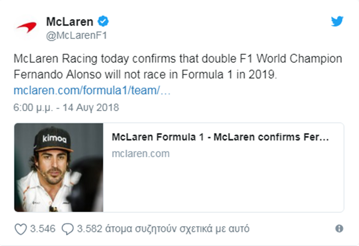Click the card title 'McLaren Formula 1 - McLaren confirms'
The image size is (359, 246).
(220, 137)
